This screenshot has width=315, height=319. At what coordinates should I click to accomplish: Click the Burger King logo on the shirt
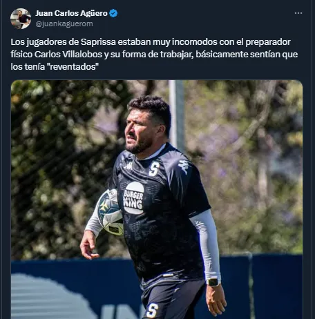click(134, 198)
